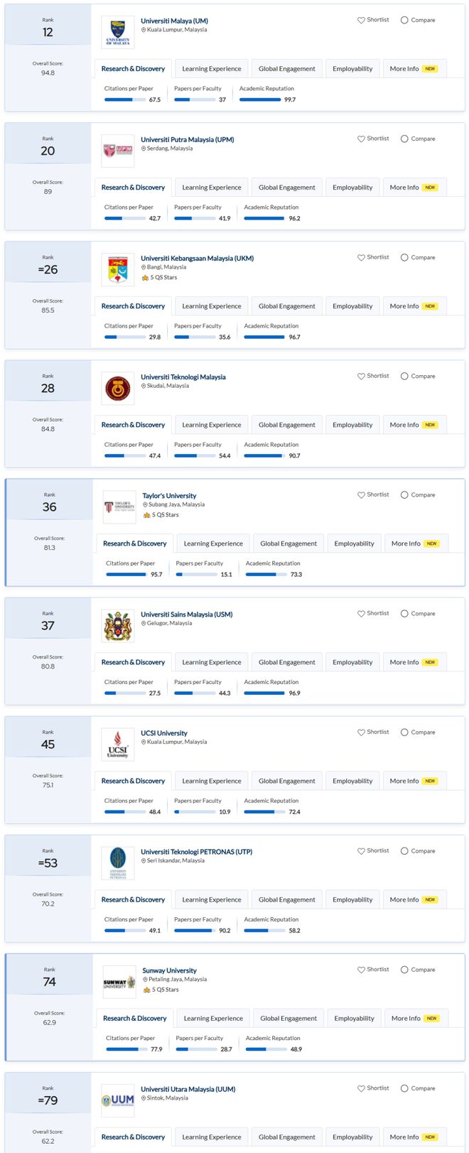Open Employability tab for Universiti Teknologi Malaysia

coord(352,425)
